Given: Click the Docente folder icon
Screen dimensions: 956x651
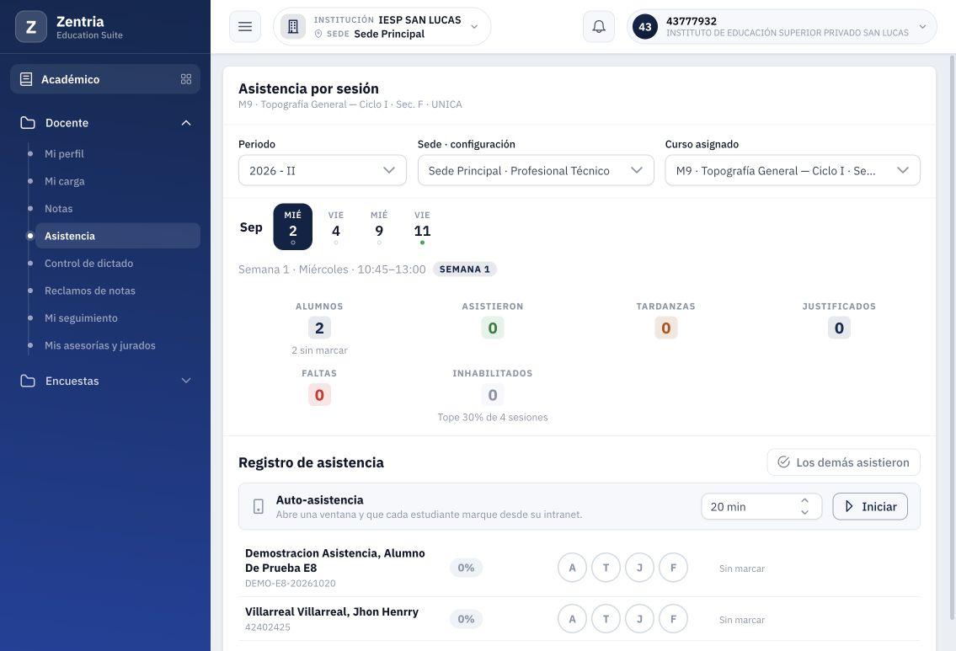Looking at the screenshot, I should pyautogui.click(x=28, y=122).
